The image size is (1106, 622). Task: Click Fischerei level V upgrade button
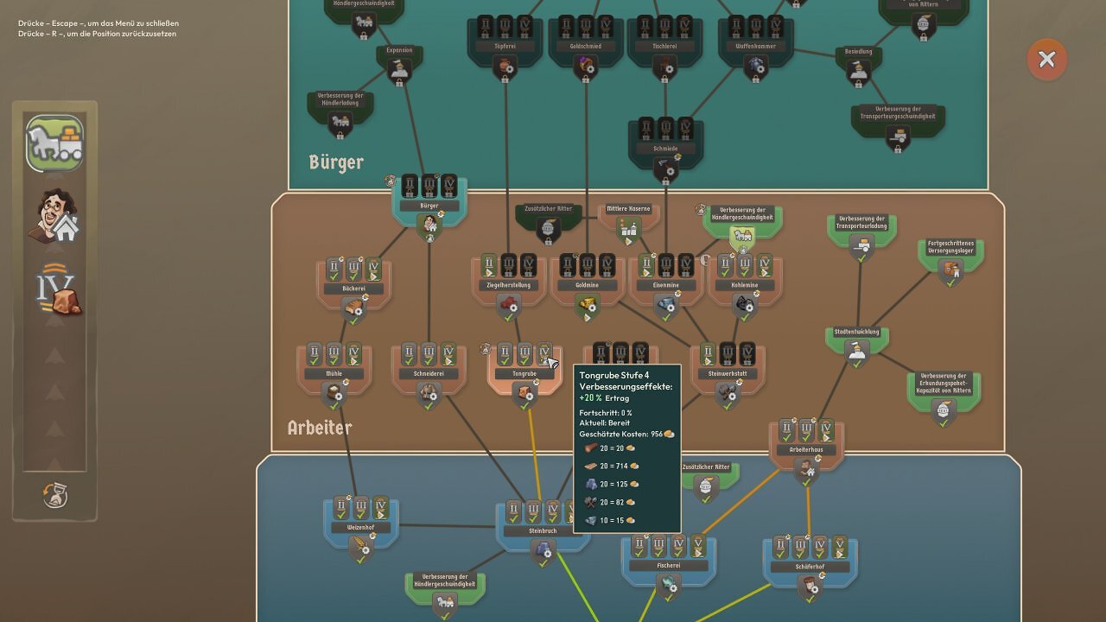tap(698, 547)
